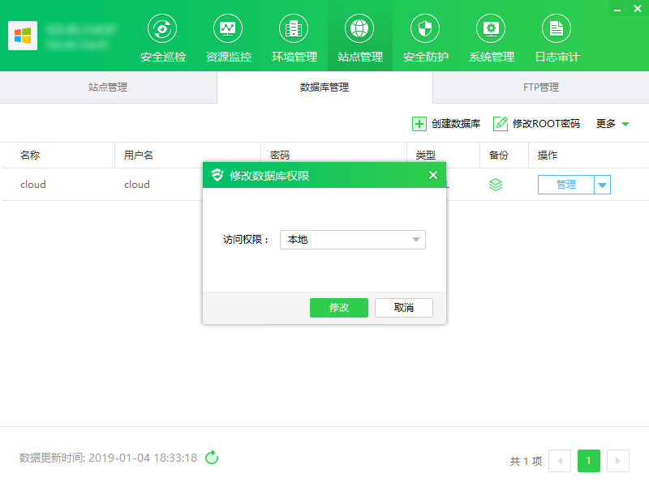Click the 管理 button for cloud database
Image resolution: width=649 pixels, height=486 pixels.
565,185
